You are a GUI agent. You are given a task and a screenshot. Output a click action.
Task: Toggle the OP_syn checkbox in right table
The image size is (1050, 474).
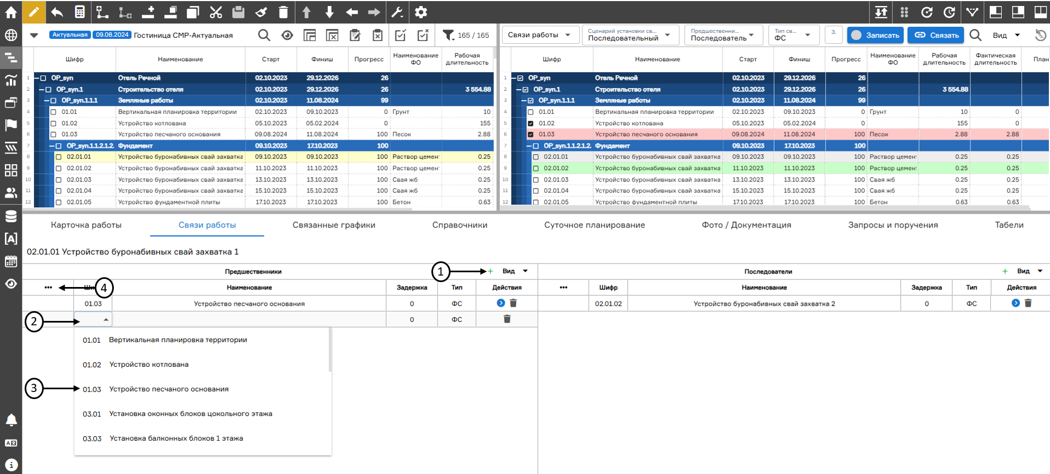click(520, 78)
